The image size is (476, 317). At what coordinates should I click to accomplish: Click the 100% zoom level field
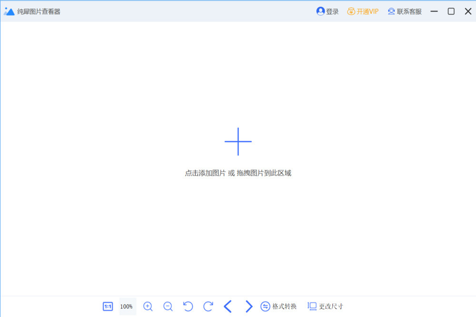tap(127, 307)
